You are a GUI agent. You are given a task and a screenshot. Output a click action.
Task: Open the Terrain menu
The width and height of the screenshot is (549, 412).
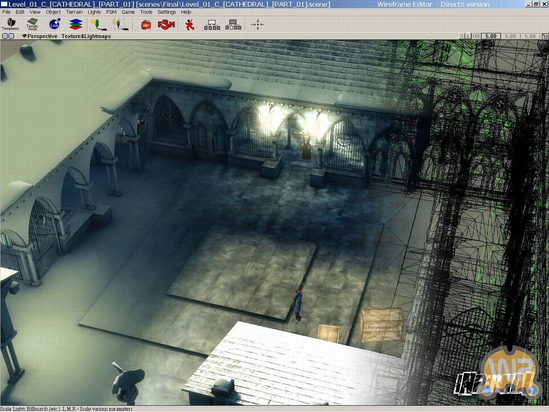pos(74,12)
